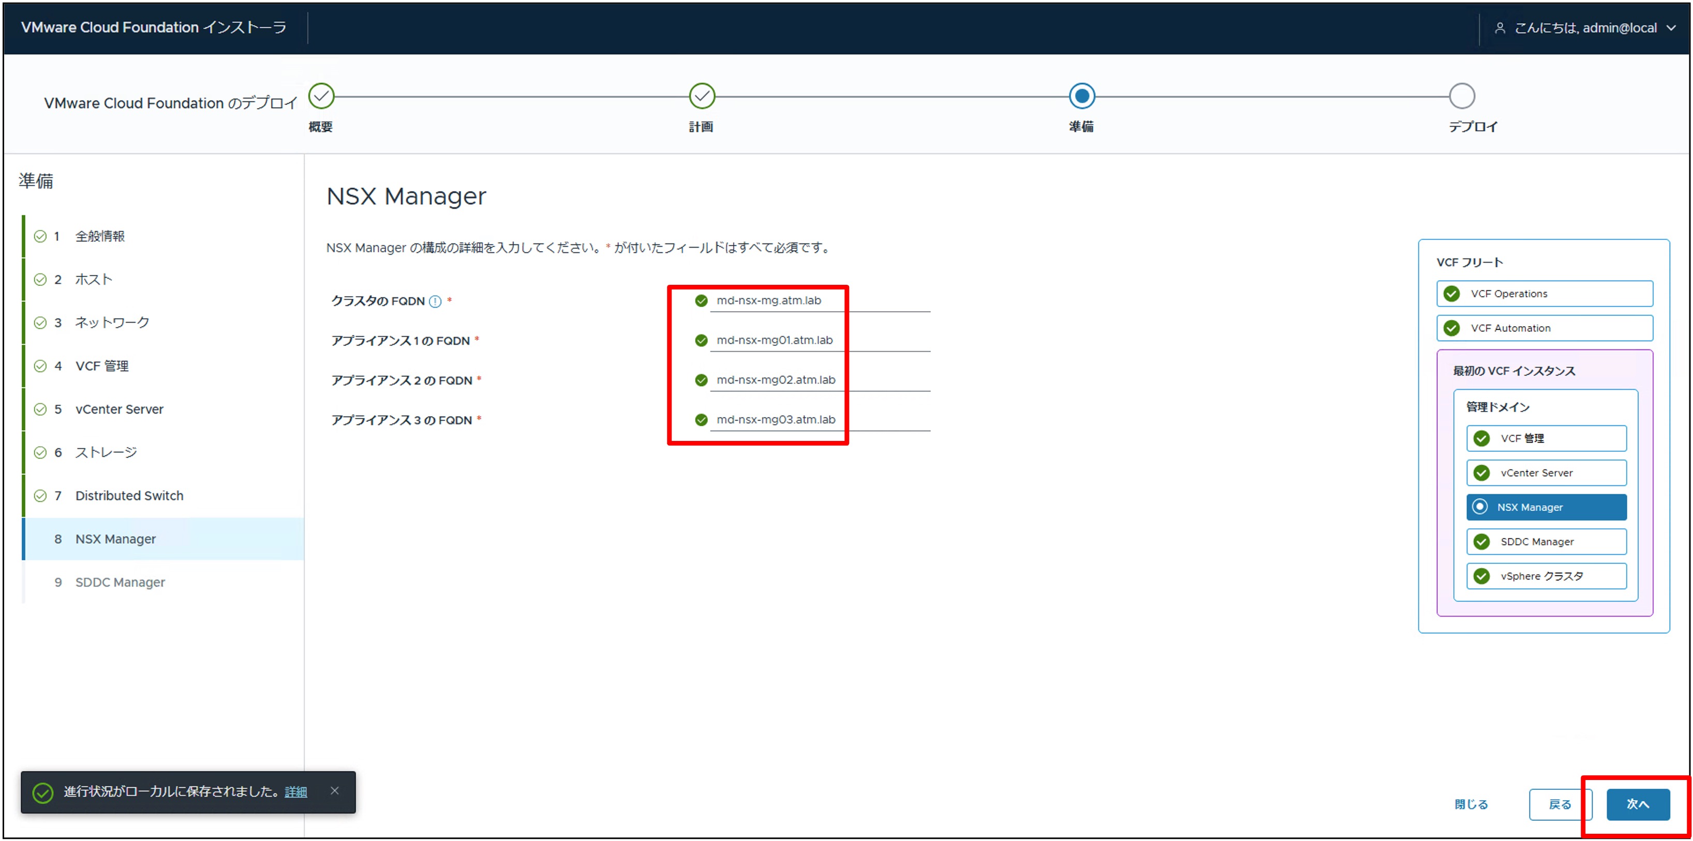This screenshot has height=841, width=1693.
Task: Click validation check icon for md-nsx-mg03.atm.lab
Action: pyautogui.click(x=701, y=420)
